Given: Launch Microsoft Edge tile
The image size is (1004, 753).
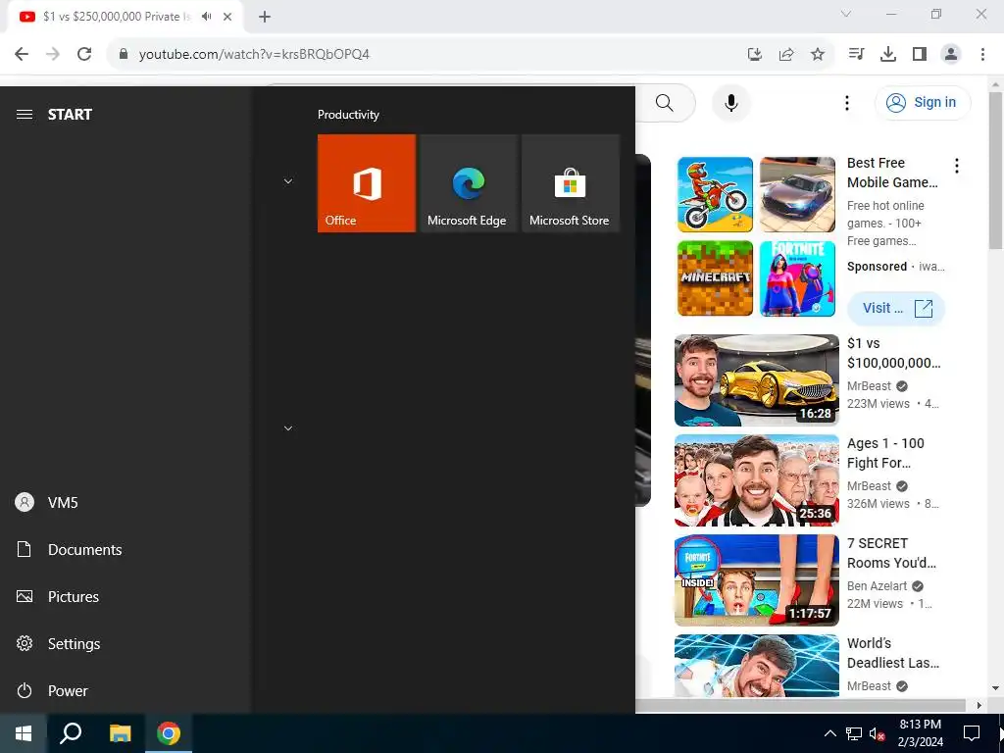Looking at the screenshot, I should 468,183.
